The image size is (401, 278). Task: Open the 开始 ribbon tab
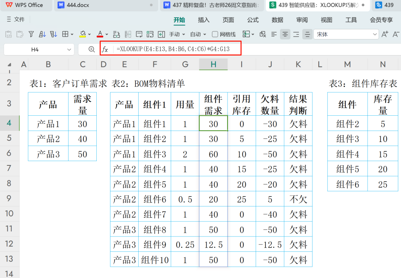pos(179,20)
